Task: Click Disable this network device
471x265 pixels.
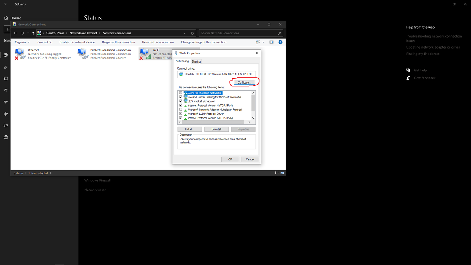Action: click(77, 42)
